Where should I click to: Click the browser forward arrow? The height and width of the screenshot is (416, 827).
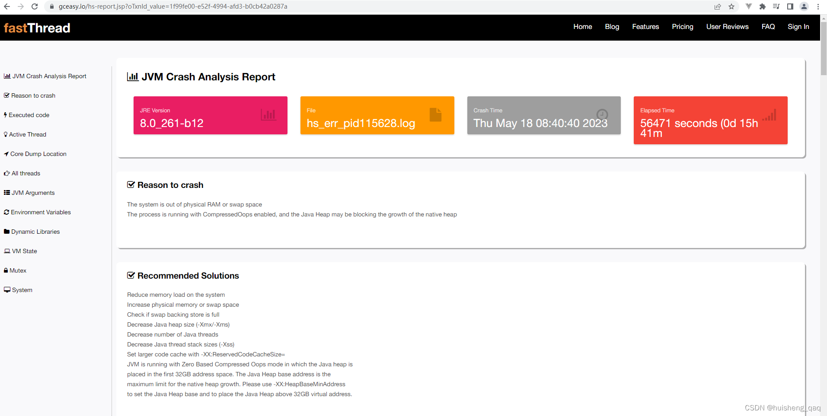click(20, 6)
